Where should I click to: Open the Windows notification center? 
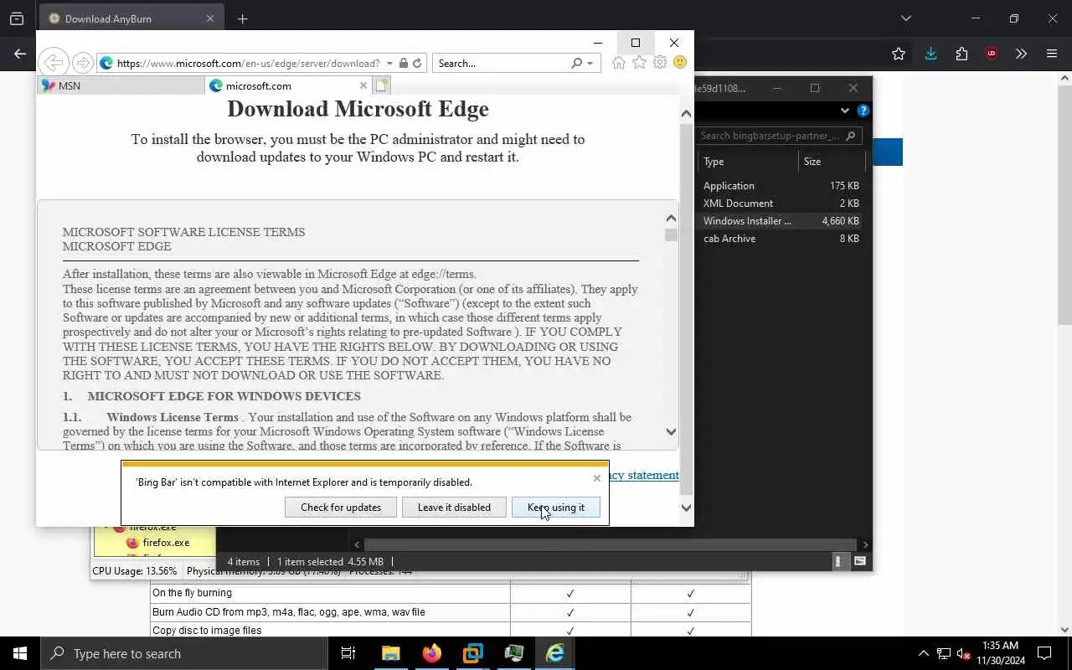tap(1045, 653)
